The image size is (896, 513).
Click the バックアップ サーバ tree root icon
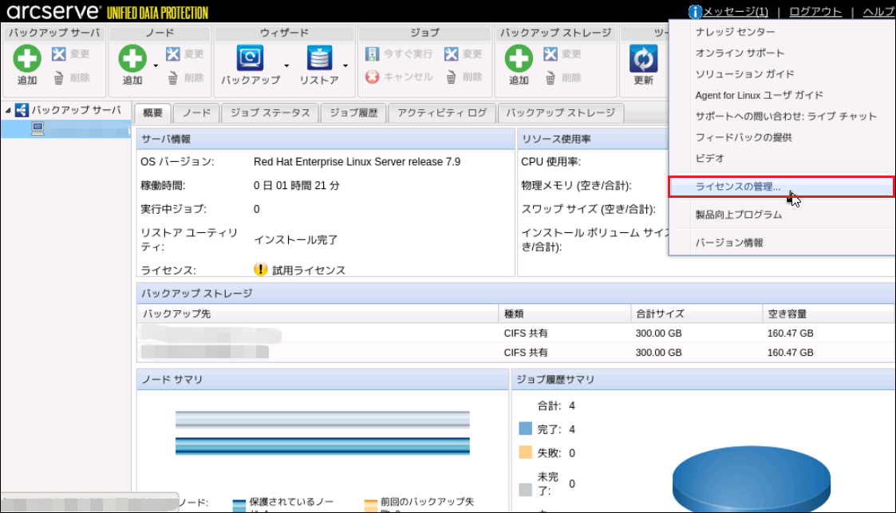click(22, 109)
